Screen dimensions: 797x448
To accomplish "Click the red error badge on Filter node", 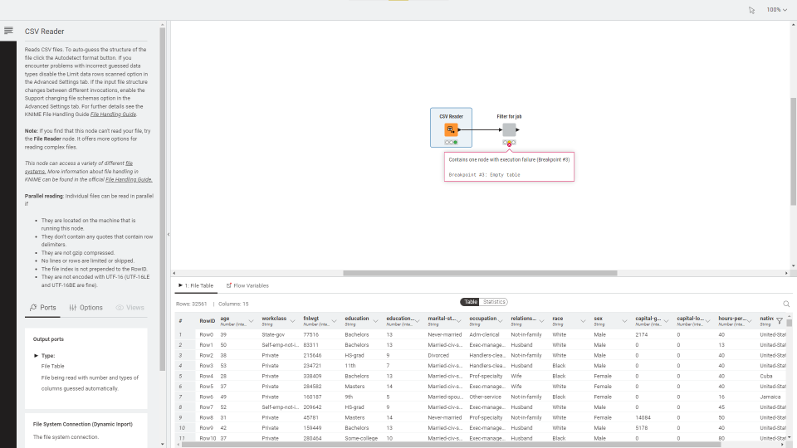I will 509,143.
